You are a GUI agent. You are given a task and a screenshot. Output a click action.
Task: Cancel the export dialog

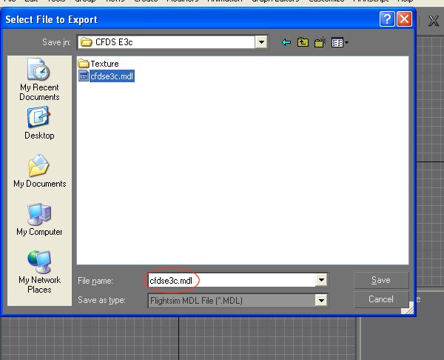coord(380,299)
